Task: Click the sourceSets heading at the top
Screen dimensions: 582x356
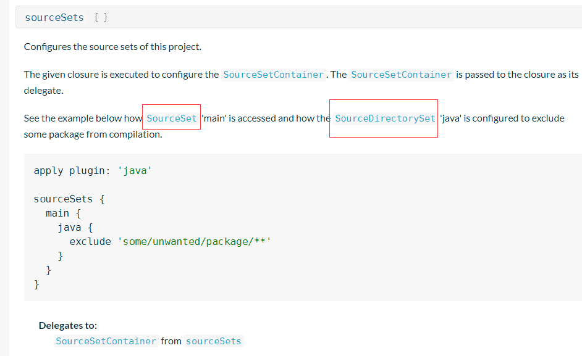Action: tap(54, 17)
